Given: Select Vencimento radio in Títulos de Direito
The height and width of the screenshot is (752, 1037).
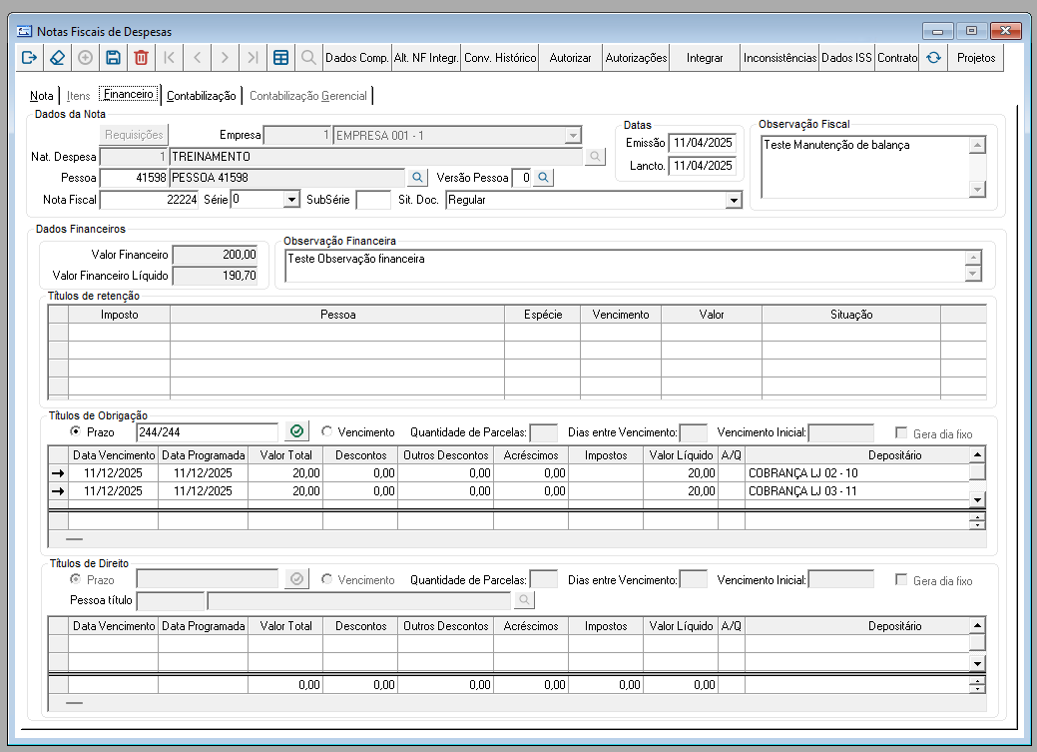Looking at the screenshot, I should (326, 579).
